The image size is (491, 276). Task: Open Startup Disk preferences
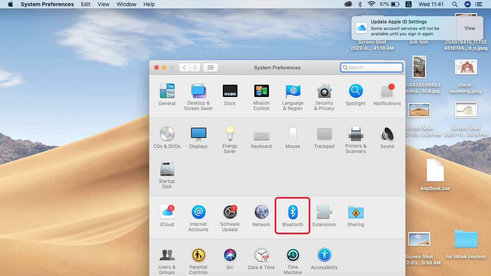[167, 175]
